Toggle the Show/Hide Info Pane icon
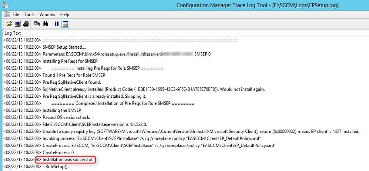369x171 pixels. [x=65, y=24]
